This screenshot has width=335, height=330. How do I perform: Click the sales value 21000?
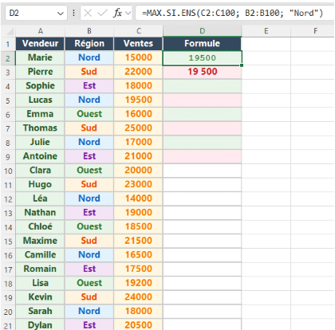138,156
